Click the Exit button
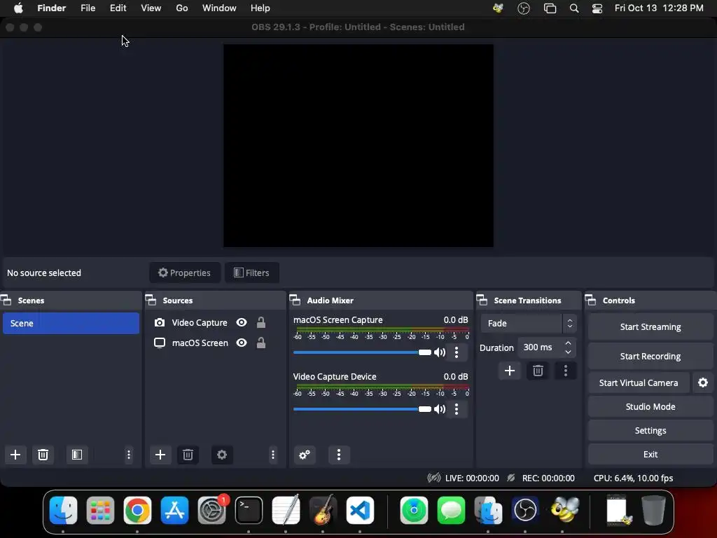The width and height of the screenshot is (717, 538). [650, 454]
